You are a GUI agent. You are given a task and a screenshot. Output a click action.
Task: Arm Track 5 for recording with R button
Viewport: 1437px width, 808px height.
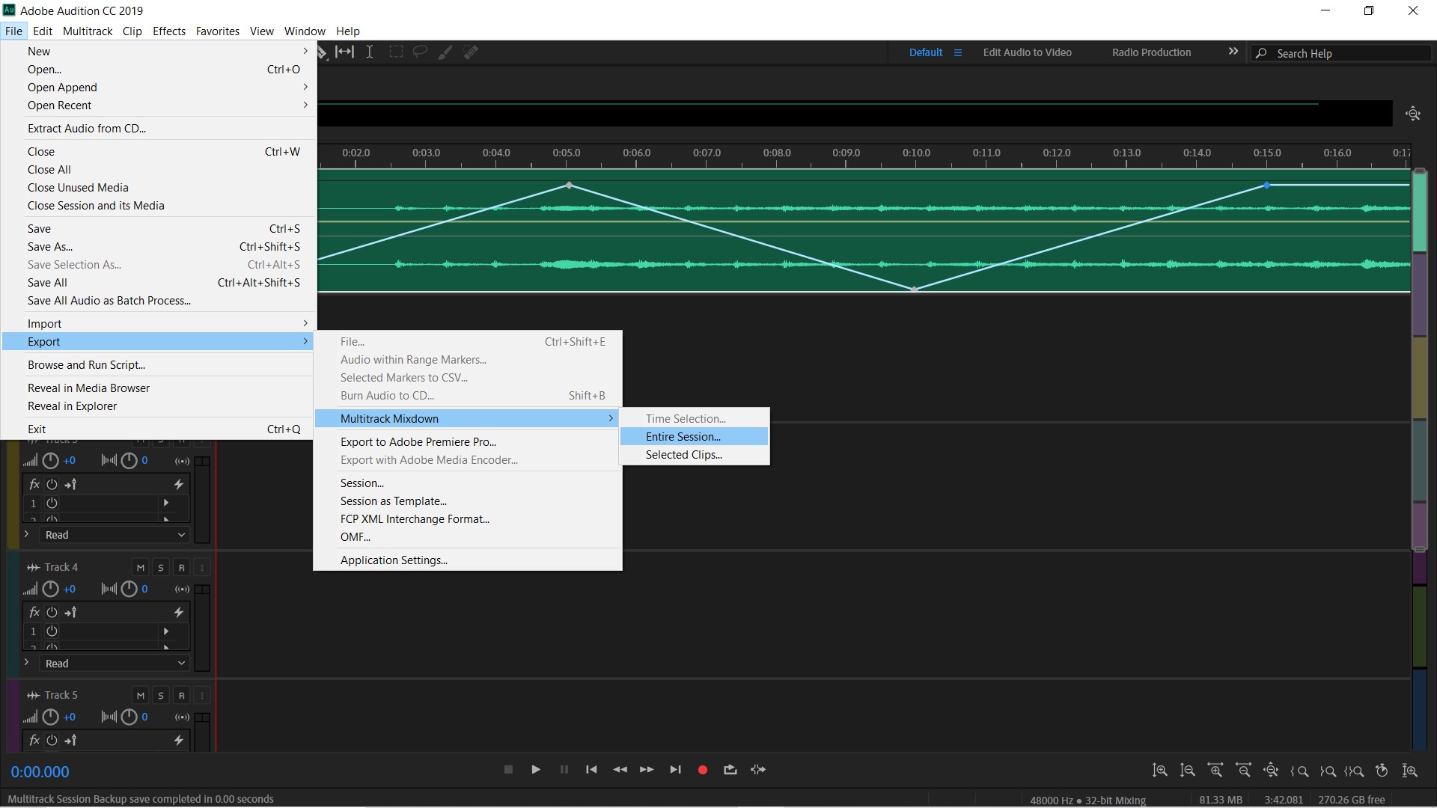coord(181,695)
